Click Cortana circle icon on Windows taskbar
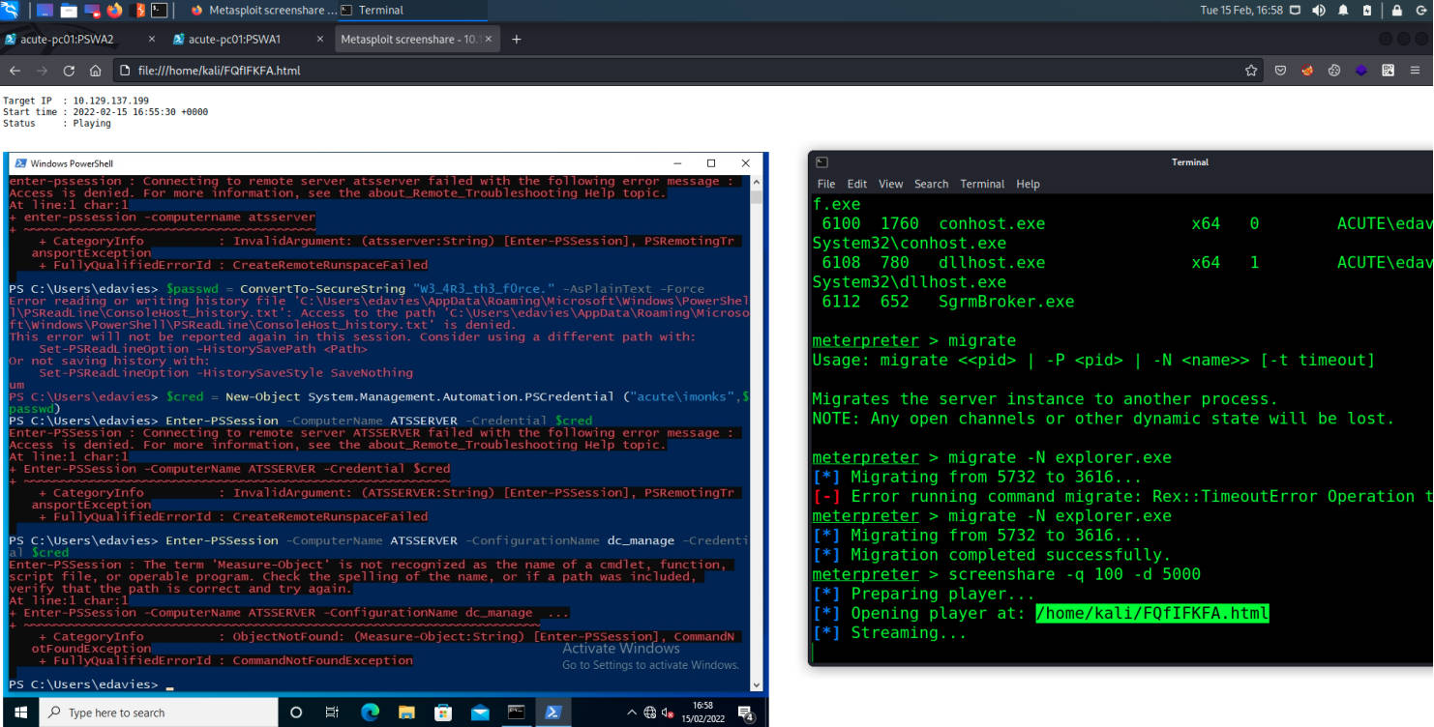Image resolution: width=1434 pixels, height=727 pixels. pyautogui.click(x=296, y=712)
